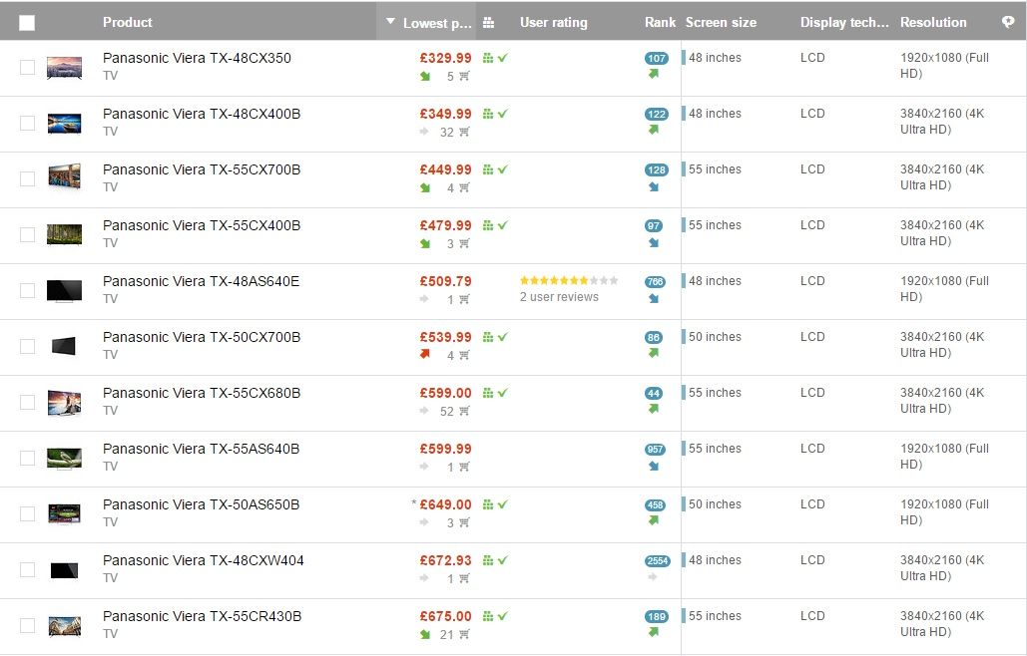Check the box for Panasonic Viera TX-55CX680B

[27, 402]
